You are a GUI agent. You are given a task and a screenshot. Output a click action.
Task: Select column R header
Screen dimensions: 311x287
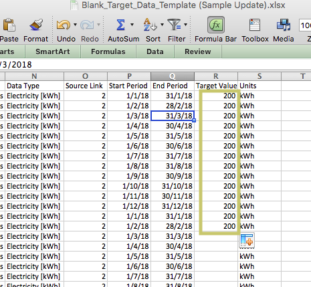coord(216,76)
